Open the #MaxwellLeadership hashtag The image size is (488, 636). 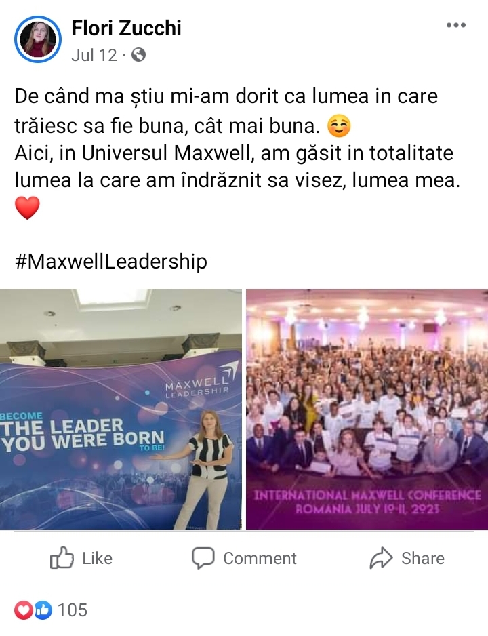click(110, 261)
